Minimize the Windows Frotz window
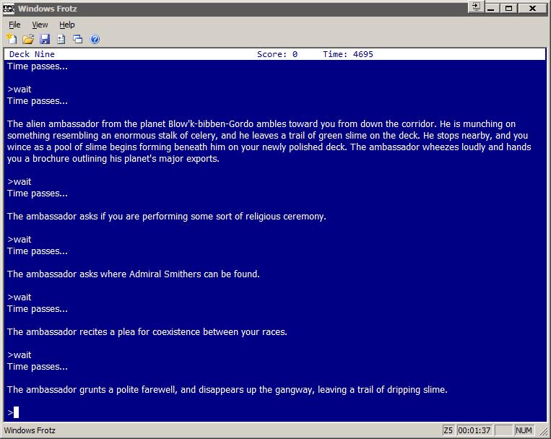Viewport: 551px width, 439px height. (492, 8)
